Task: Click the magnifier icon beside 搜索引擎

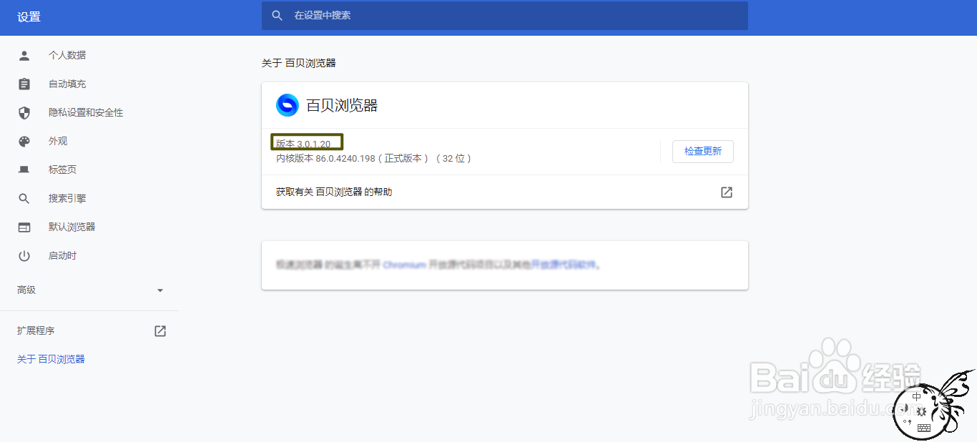Action: pyautogui.click(x=24, y=198)
